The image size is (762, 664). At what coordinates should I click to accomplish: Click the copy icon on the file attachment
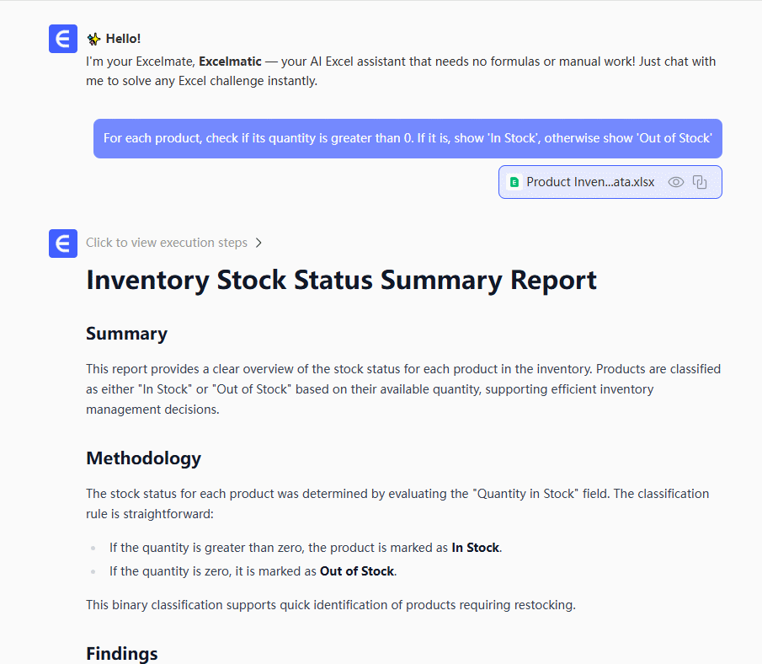[700, 182]
